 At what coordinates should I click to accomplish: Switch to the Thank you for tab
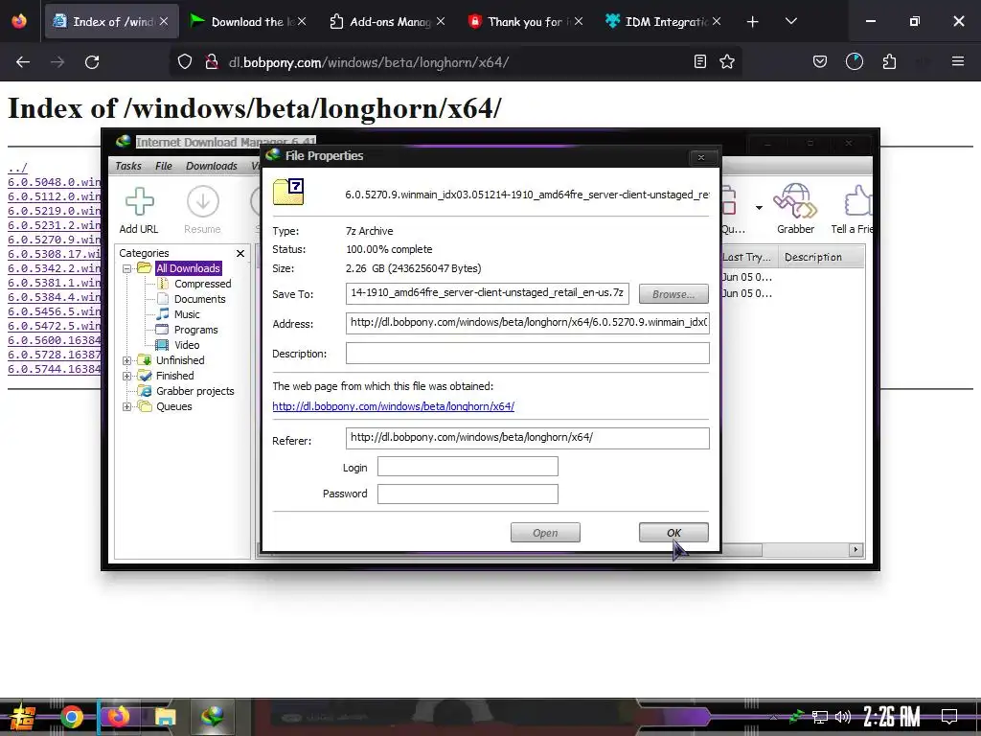click(x=525, y=22)
